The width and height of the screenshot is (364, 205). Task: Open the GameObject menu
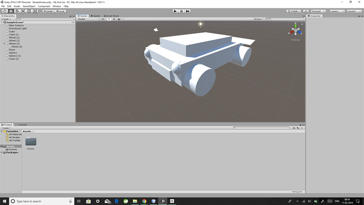[x=29, y=6]
